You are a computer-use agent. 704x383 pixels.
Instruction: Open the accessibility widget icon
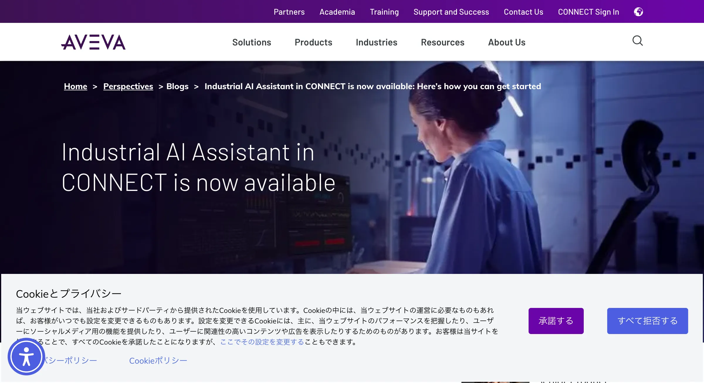pos(26,357)
